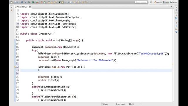The width and height of the screenshot is (188, 106).
Task: Open the Search dropdown arrow
Action: (x=57, y=2)
